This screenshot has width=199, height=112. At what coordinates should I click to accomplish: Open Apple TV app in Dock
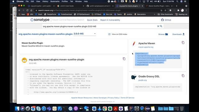(81, 109)
